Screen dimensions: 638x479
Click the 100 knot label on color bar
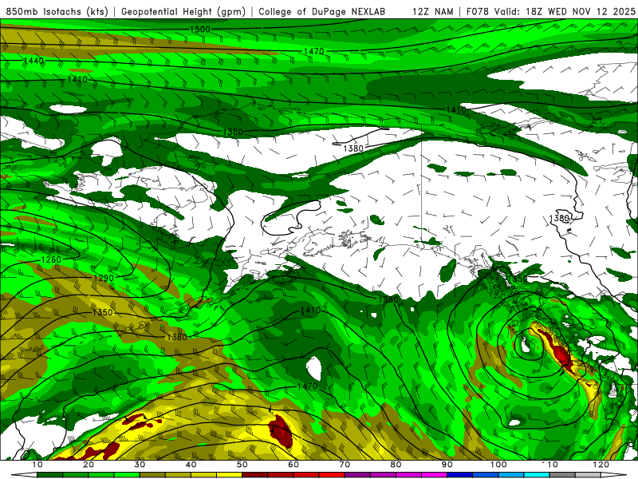pyautogui.click(x=498, y=465)
